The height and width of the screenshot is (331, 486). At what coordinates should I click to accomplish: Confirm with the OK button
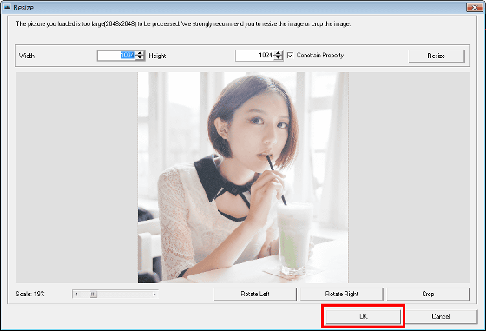[364, 316]
